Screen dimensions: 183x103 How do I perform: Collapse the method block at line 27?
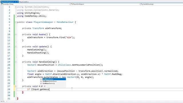coord(16,86)
